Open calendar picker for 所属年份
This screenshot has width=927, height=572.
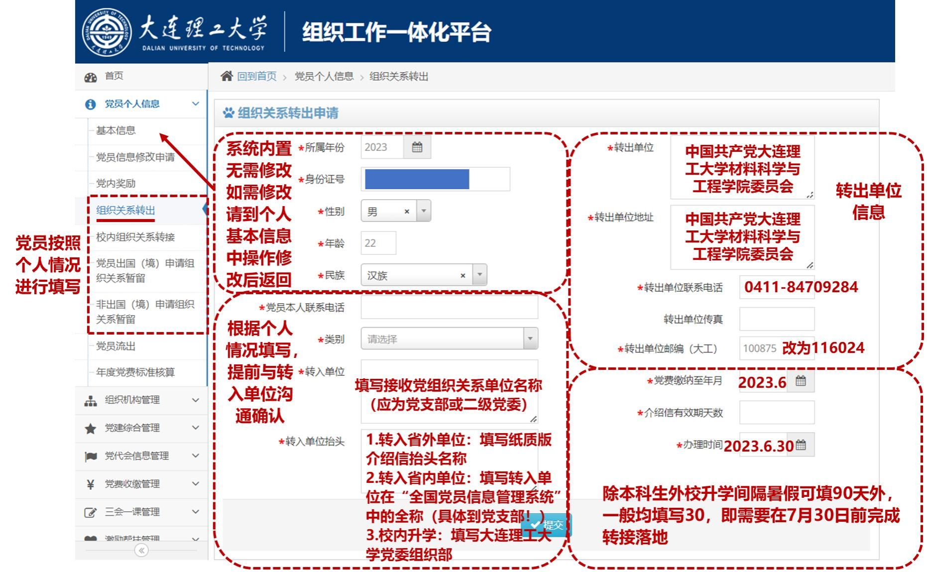pyautogui.click(x=417, y=147)
